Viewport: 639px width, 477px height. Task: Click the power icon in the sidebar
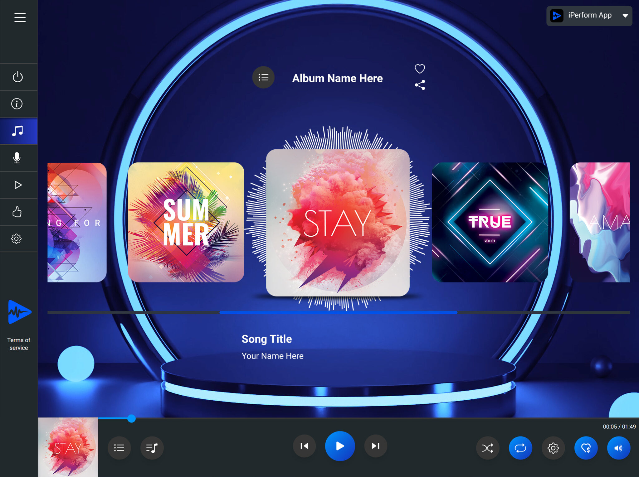pyautogui.click(x=18, y=77)
